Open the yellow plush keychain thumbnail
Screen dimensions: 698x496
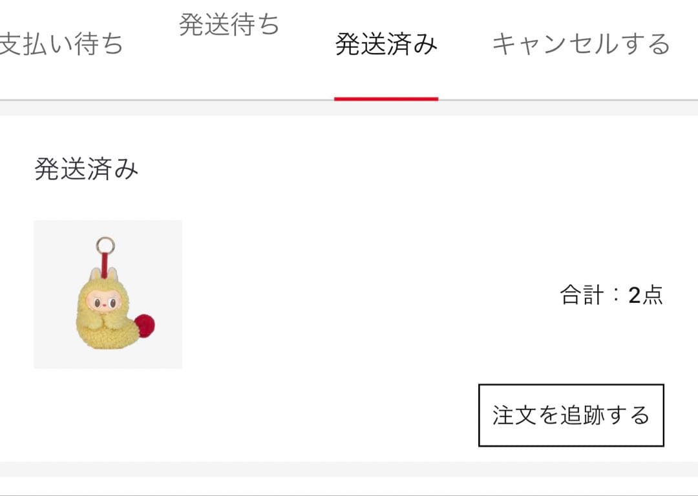[108, 294]
